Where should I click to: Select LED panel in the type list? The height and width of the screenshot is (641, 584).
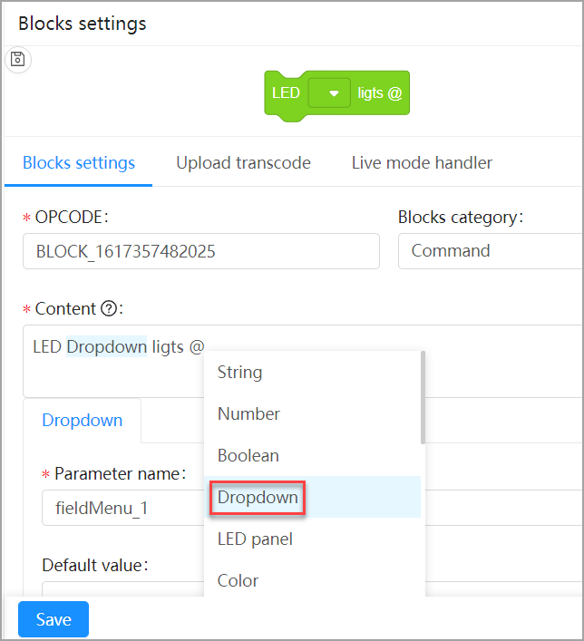pos(255,539)
